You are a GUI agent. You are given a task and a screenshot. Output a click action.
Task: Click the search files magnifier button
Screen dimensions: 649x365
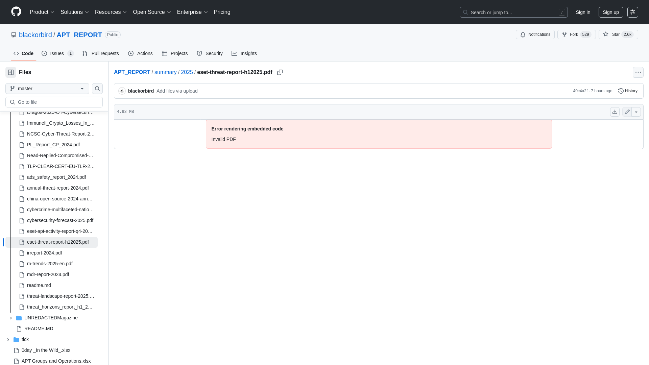click(x=97, y=89)
